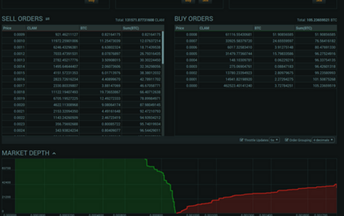Select the buy order row priced 0.0001
Screen dimensions: 344x216
point(256,80)
